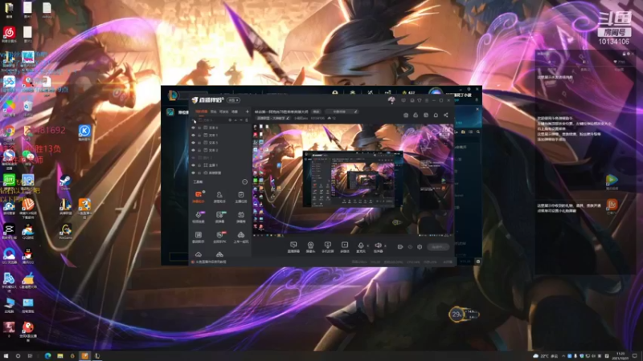643x361 pixels.
Task: Add a new scene with plus button
Action: pyautogui.click(x=248, y=112)
